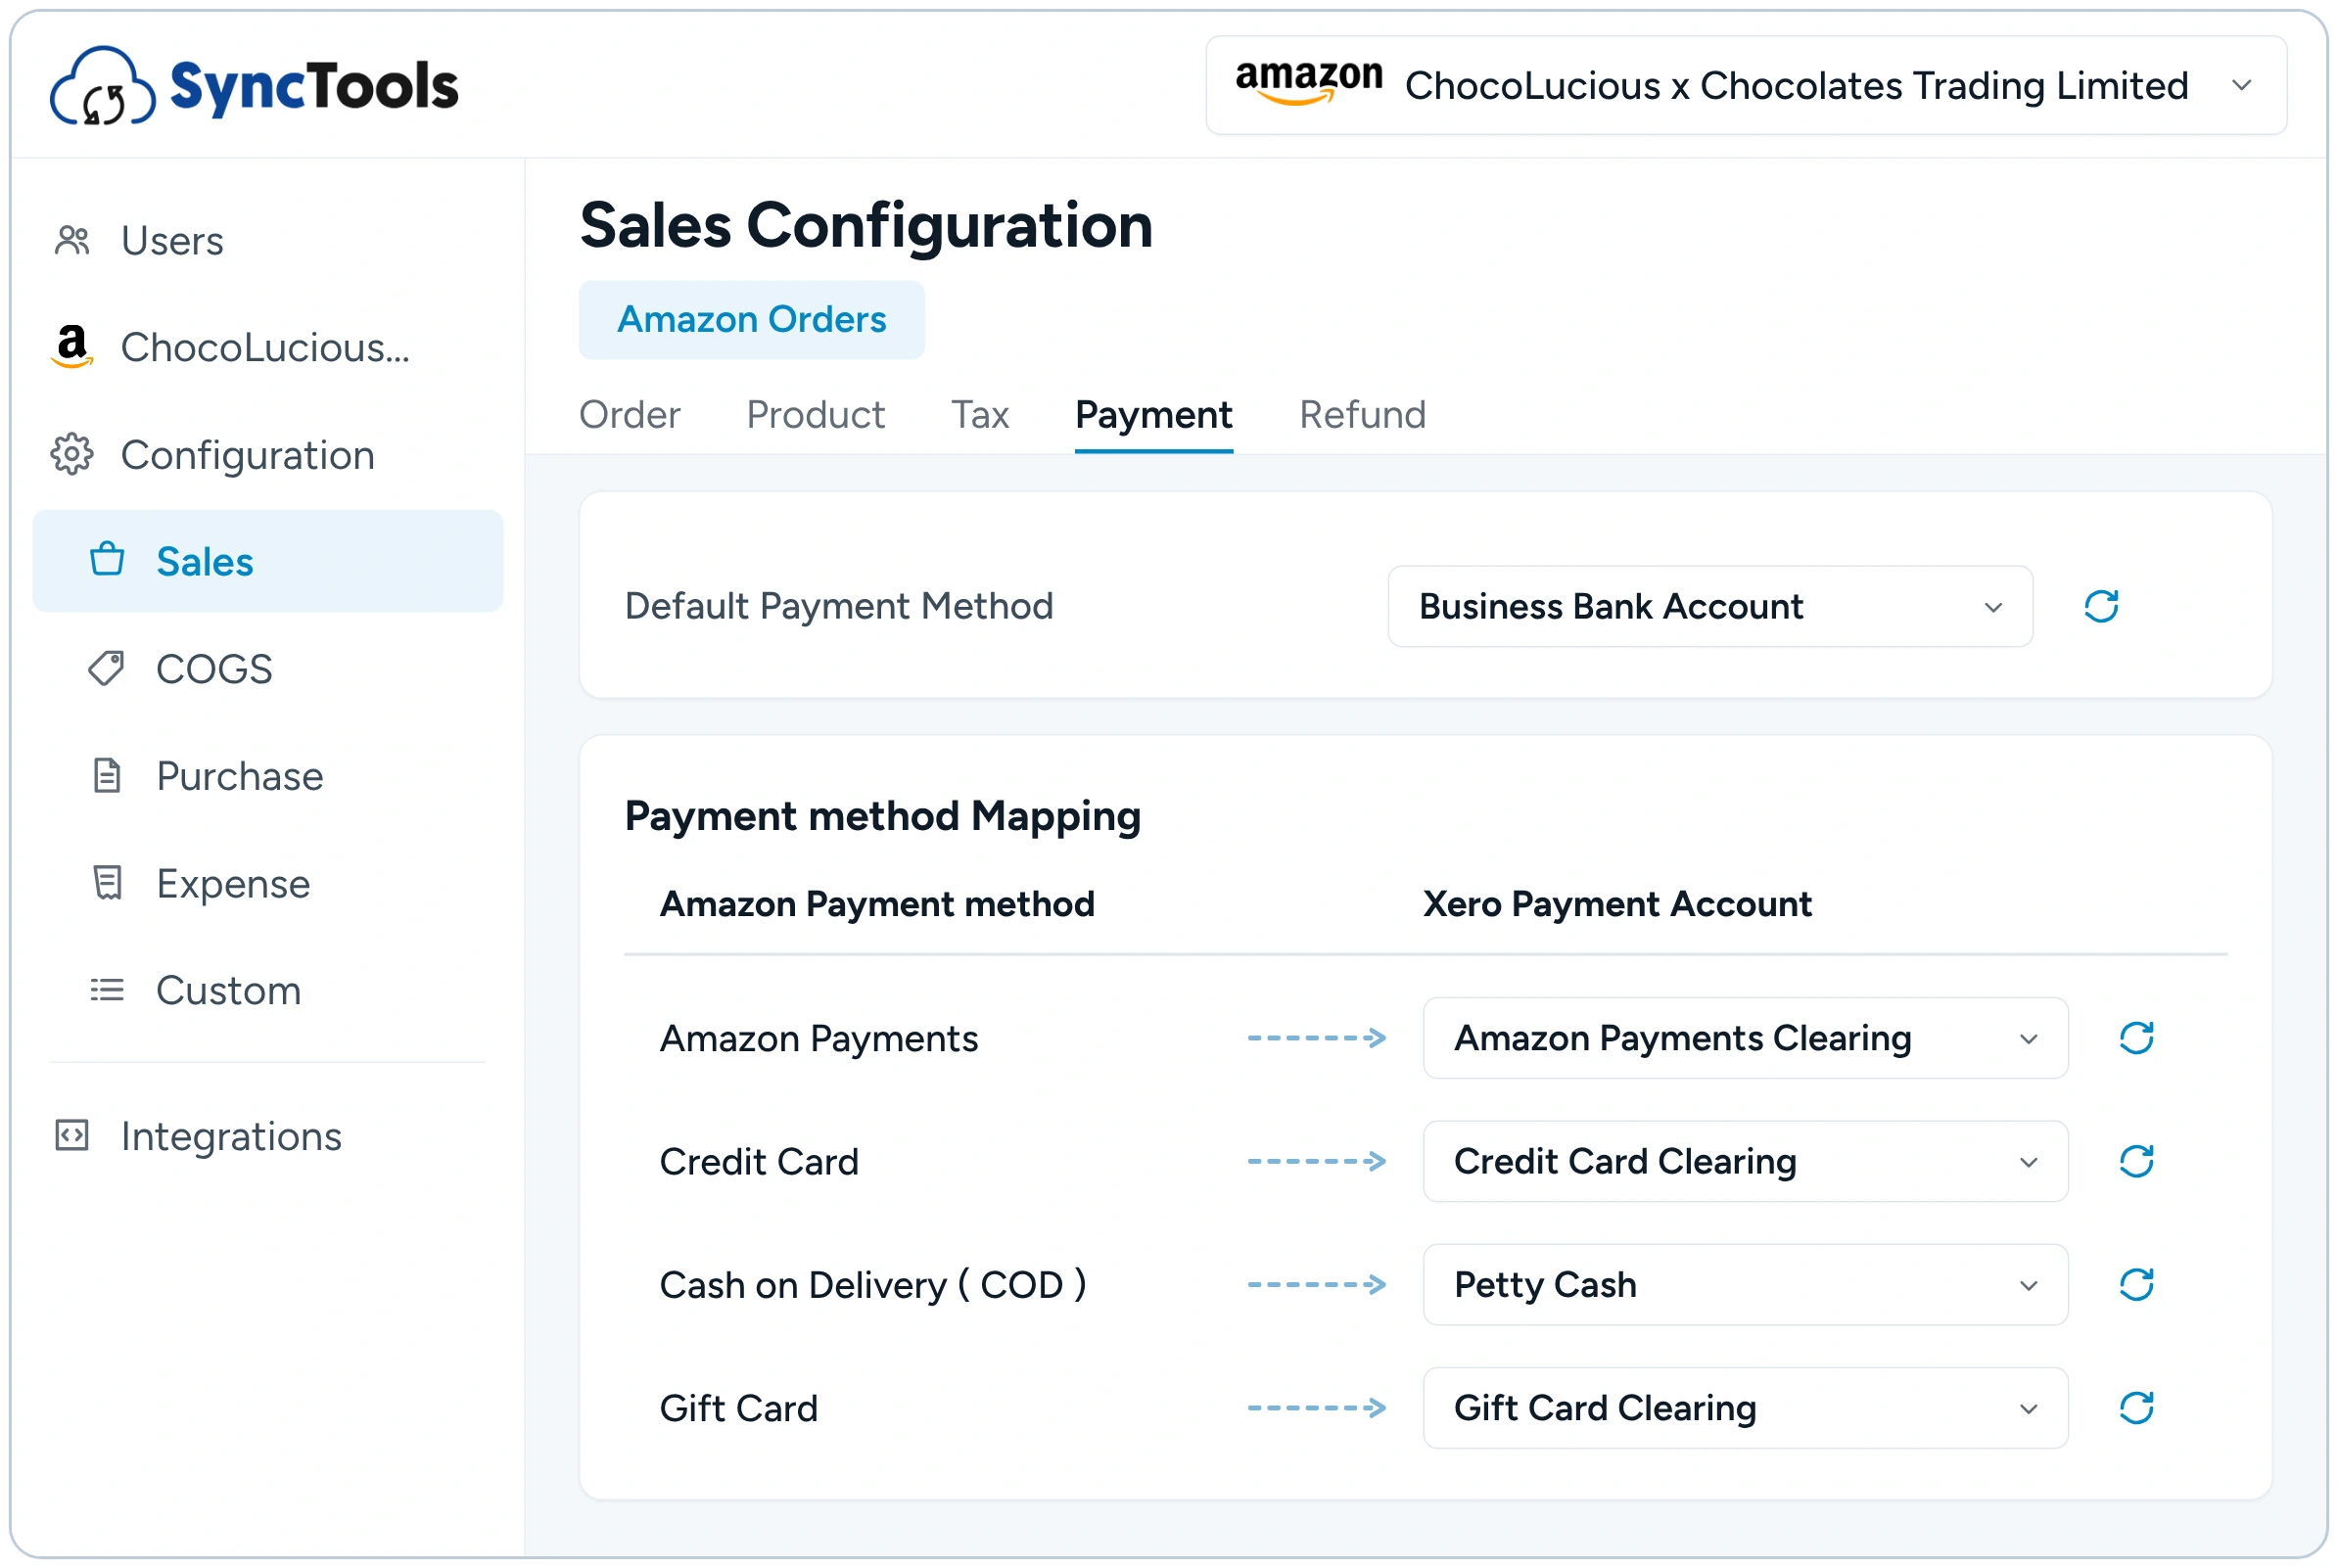Switch to the Order tab
2338x1568 pixels.
[x=630, y=415]
